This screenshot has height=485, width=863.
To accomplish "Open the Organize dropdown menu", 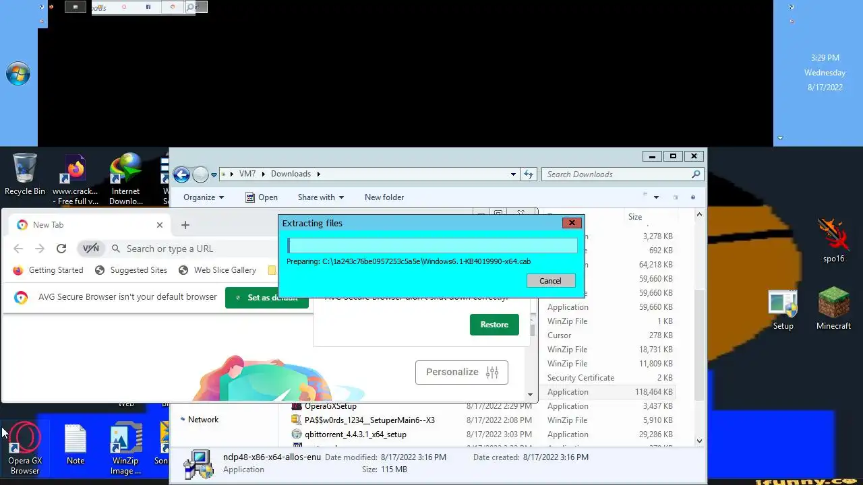I will point(204,197).
